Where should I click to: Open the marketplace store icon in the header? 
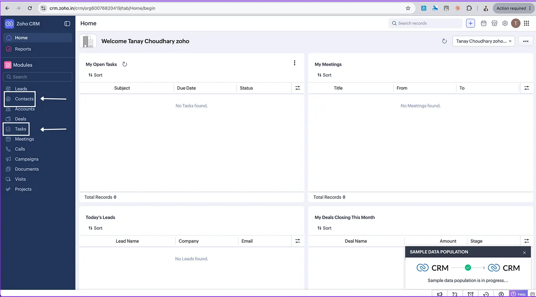click(494, 23)
